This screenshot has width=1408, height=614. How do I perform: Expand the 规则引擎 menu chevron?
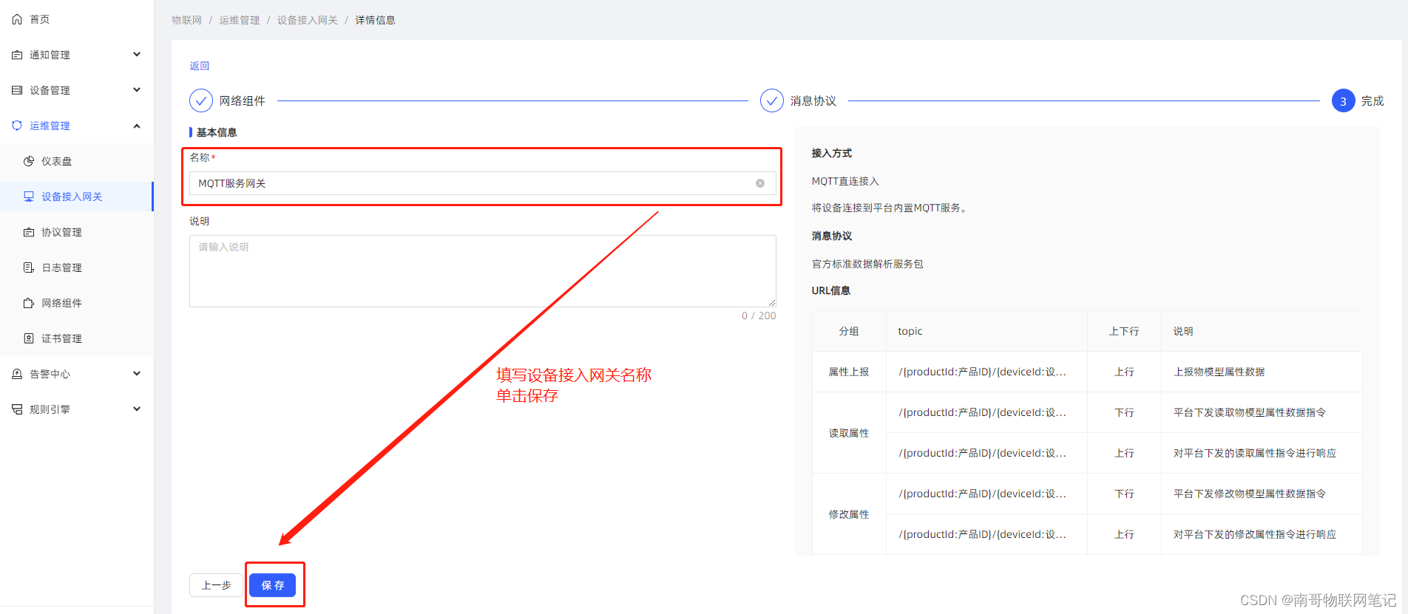(x=137, y=409)
